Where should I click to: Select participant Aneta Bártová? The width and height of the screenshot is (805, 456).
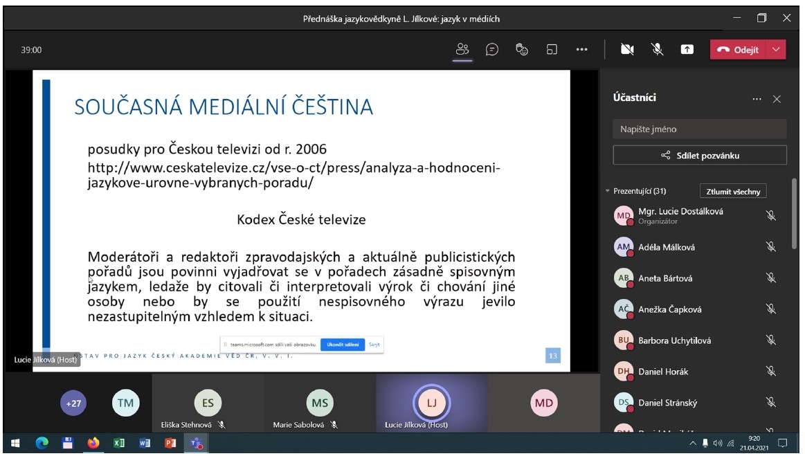point(697,277)
